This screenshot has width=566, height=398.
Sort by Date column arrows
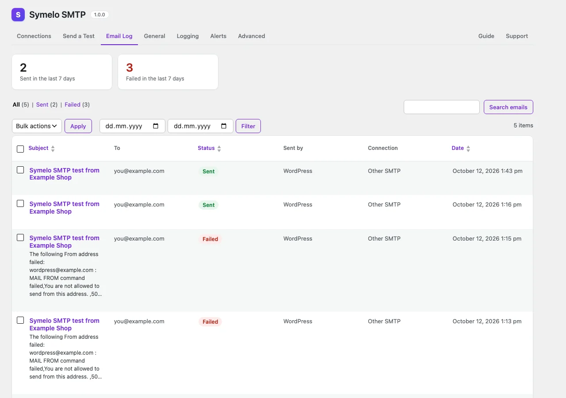click(468, 149)
